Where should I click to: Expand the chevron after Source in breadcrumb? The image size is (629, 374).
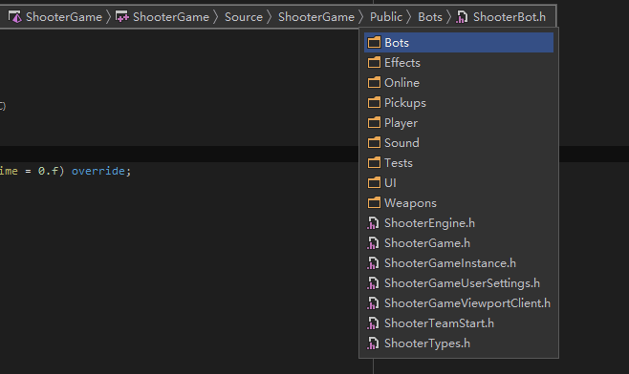pos(270,17)
